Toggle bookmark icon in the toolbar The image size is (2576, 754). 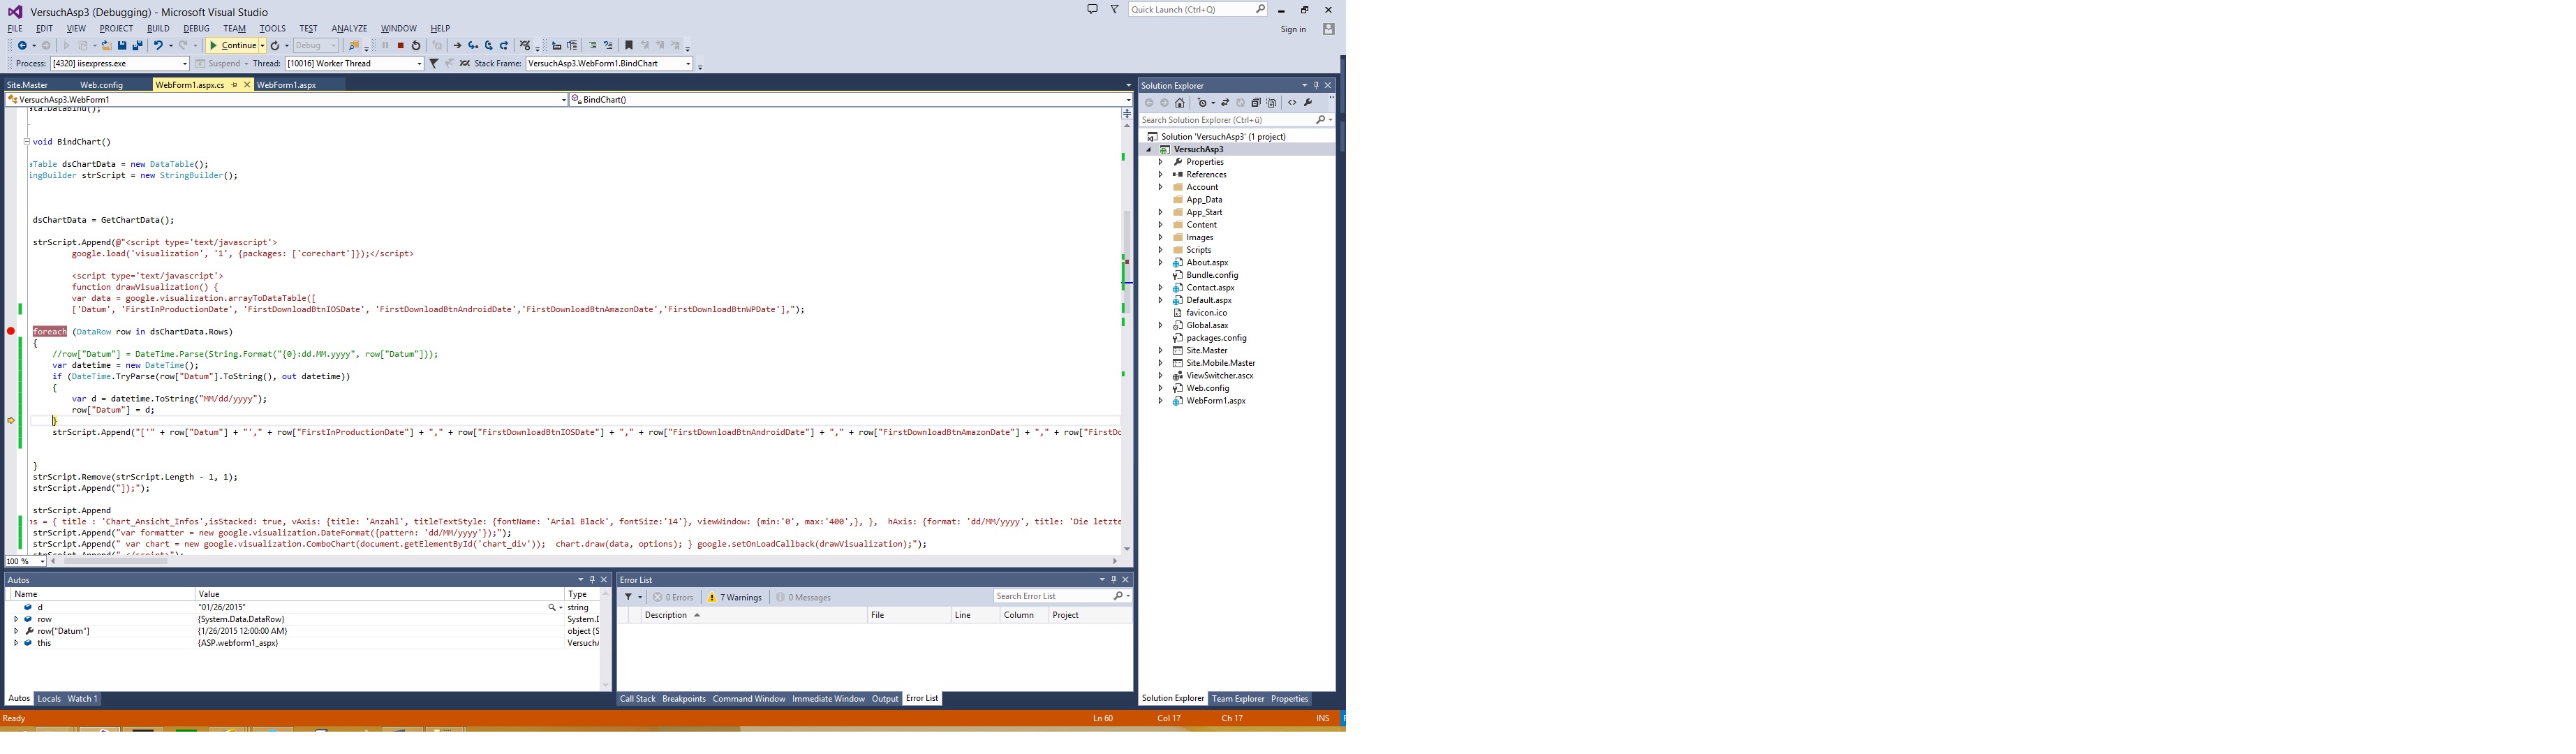pos(628,46)
